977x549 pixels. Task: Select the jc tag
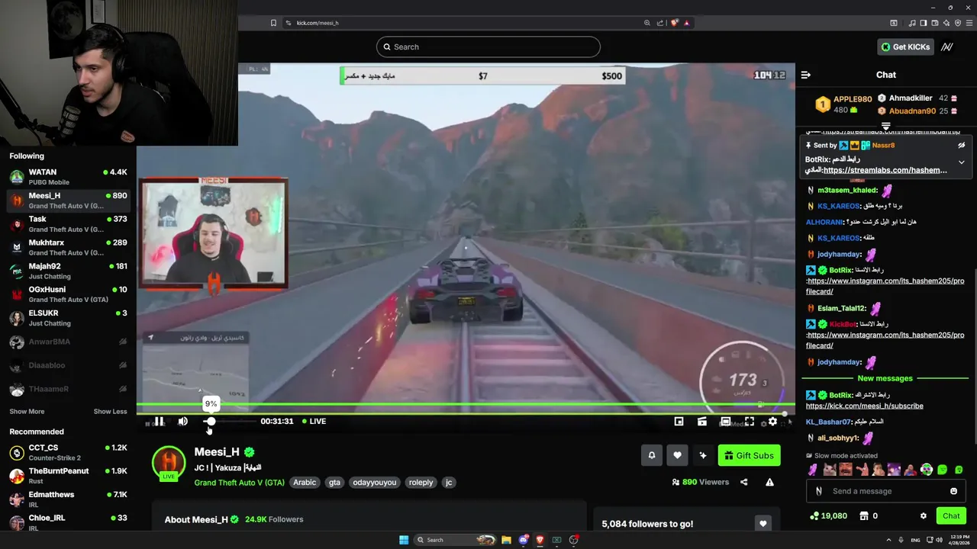(449, 483)
